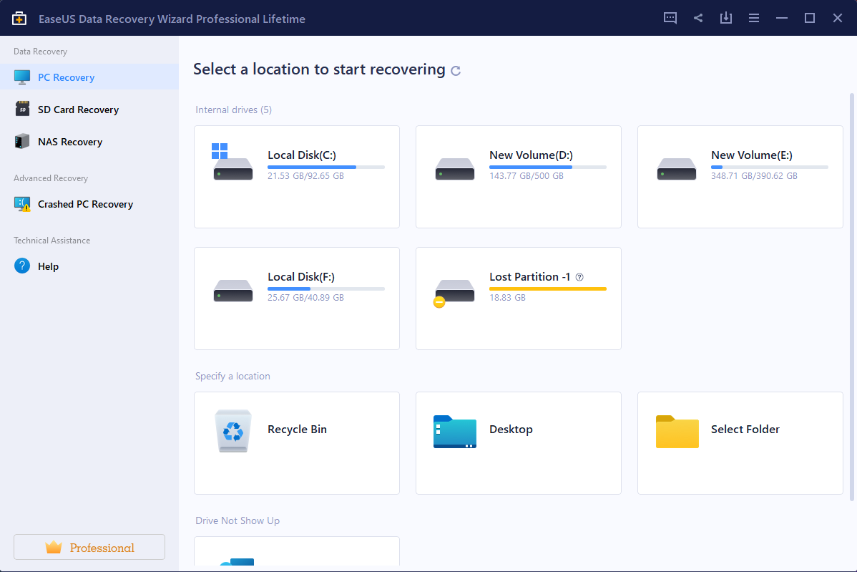Choose Local Disk(F:) drive

tap(296, 298)
